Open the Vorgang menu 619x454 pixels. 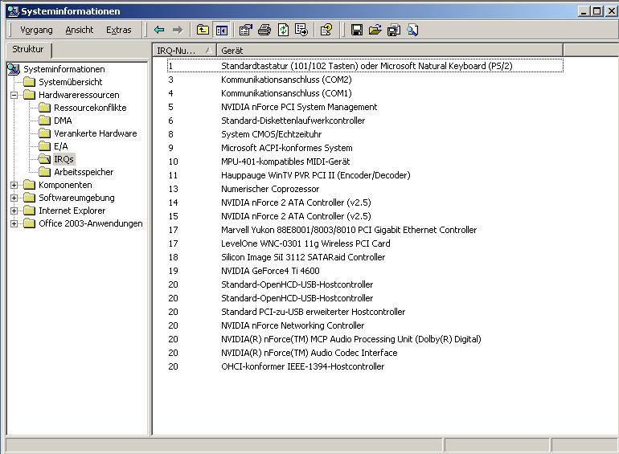click(36, 30)
